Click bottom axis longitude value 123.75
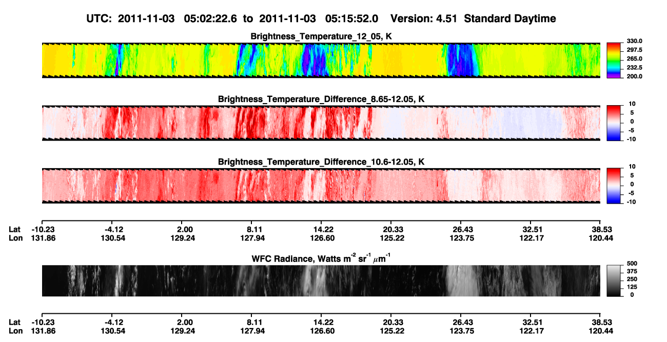Screen dimensions: 667x342 (461, 331)
